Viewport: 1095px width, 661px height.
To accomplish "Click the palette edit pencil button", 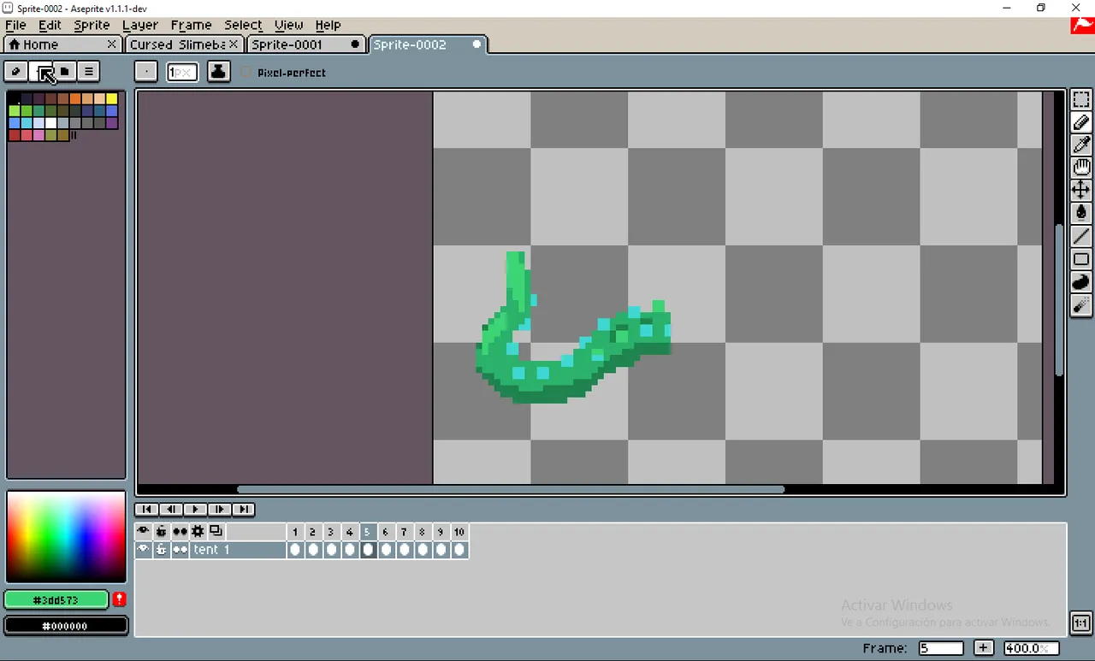I will 15,72.
